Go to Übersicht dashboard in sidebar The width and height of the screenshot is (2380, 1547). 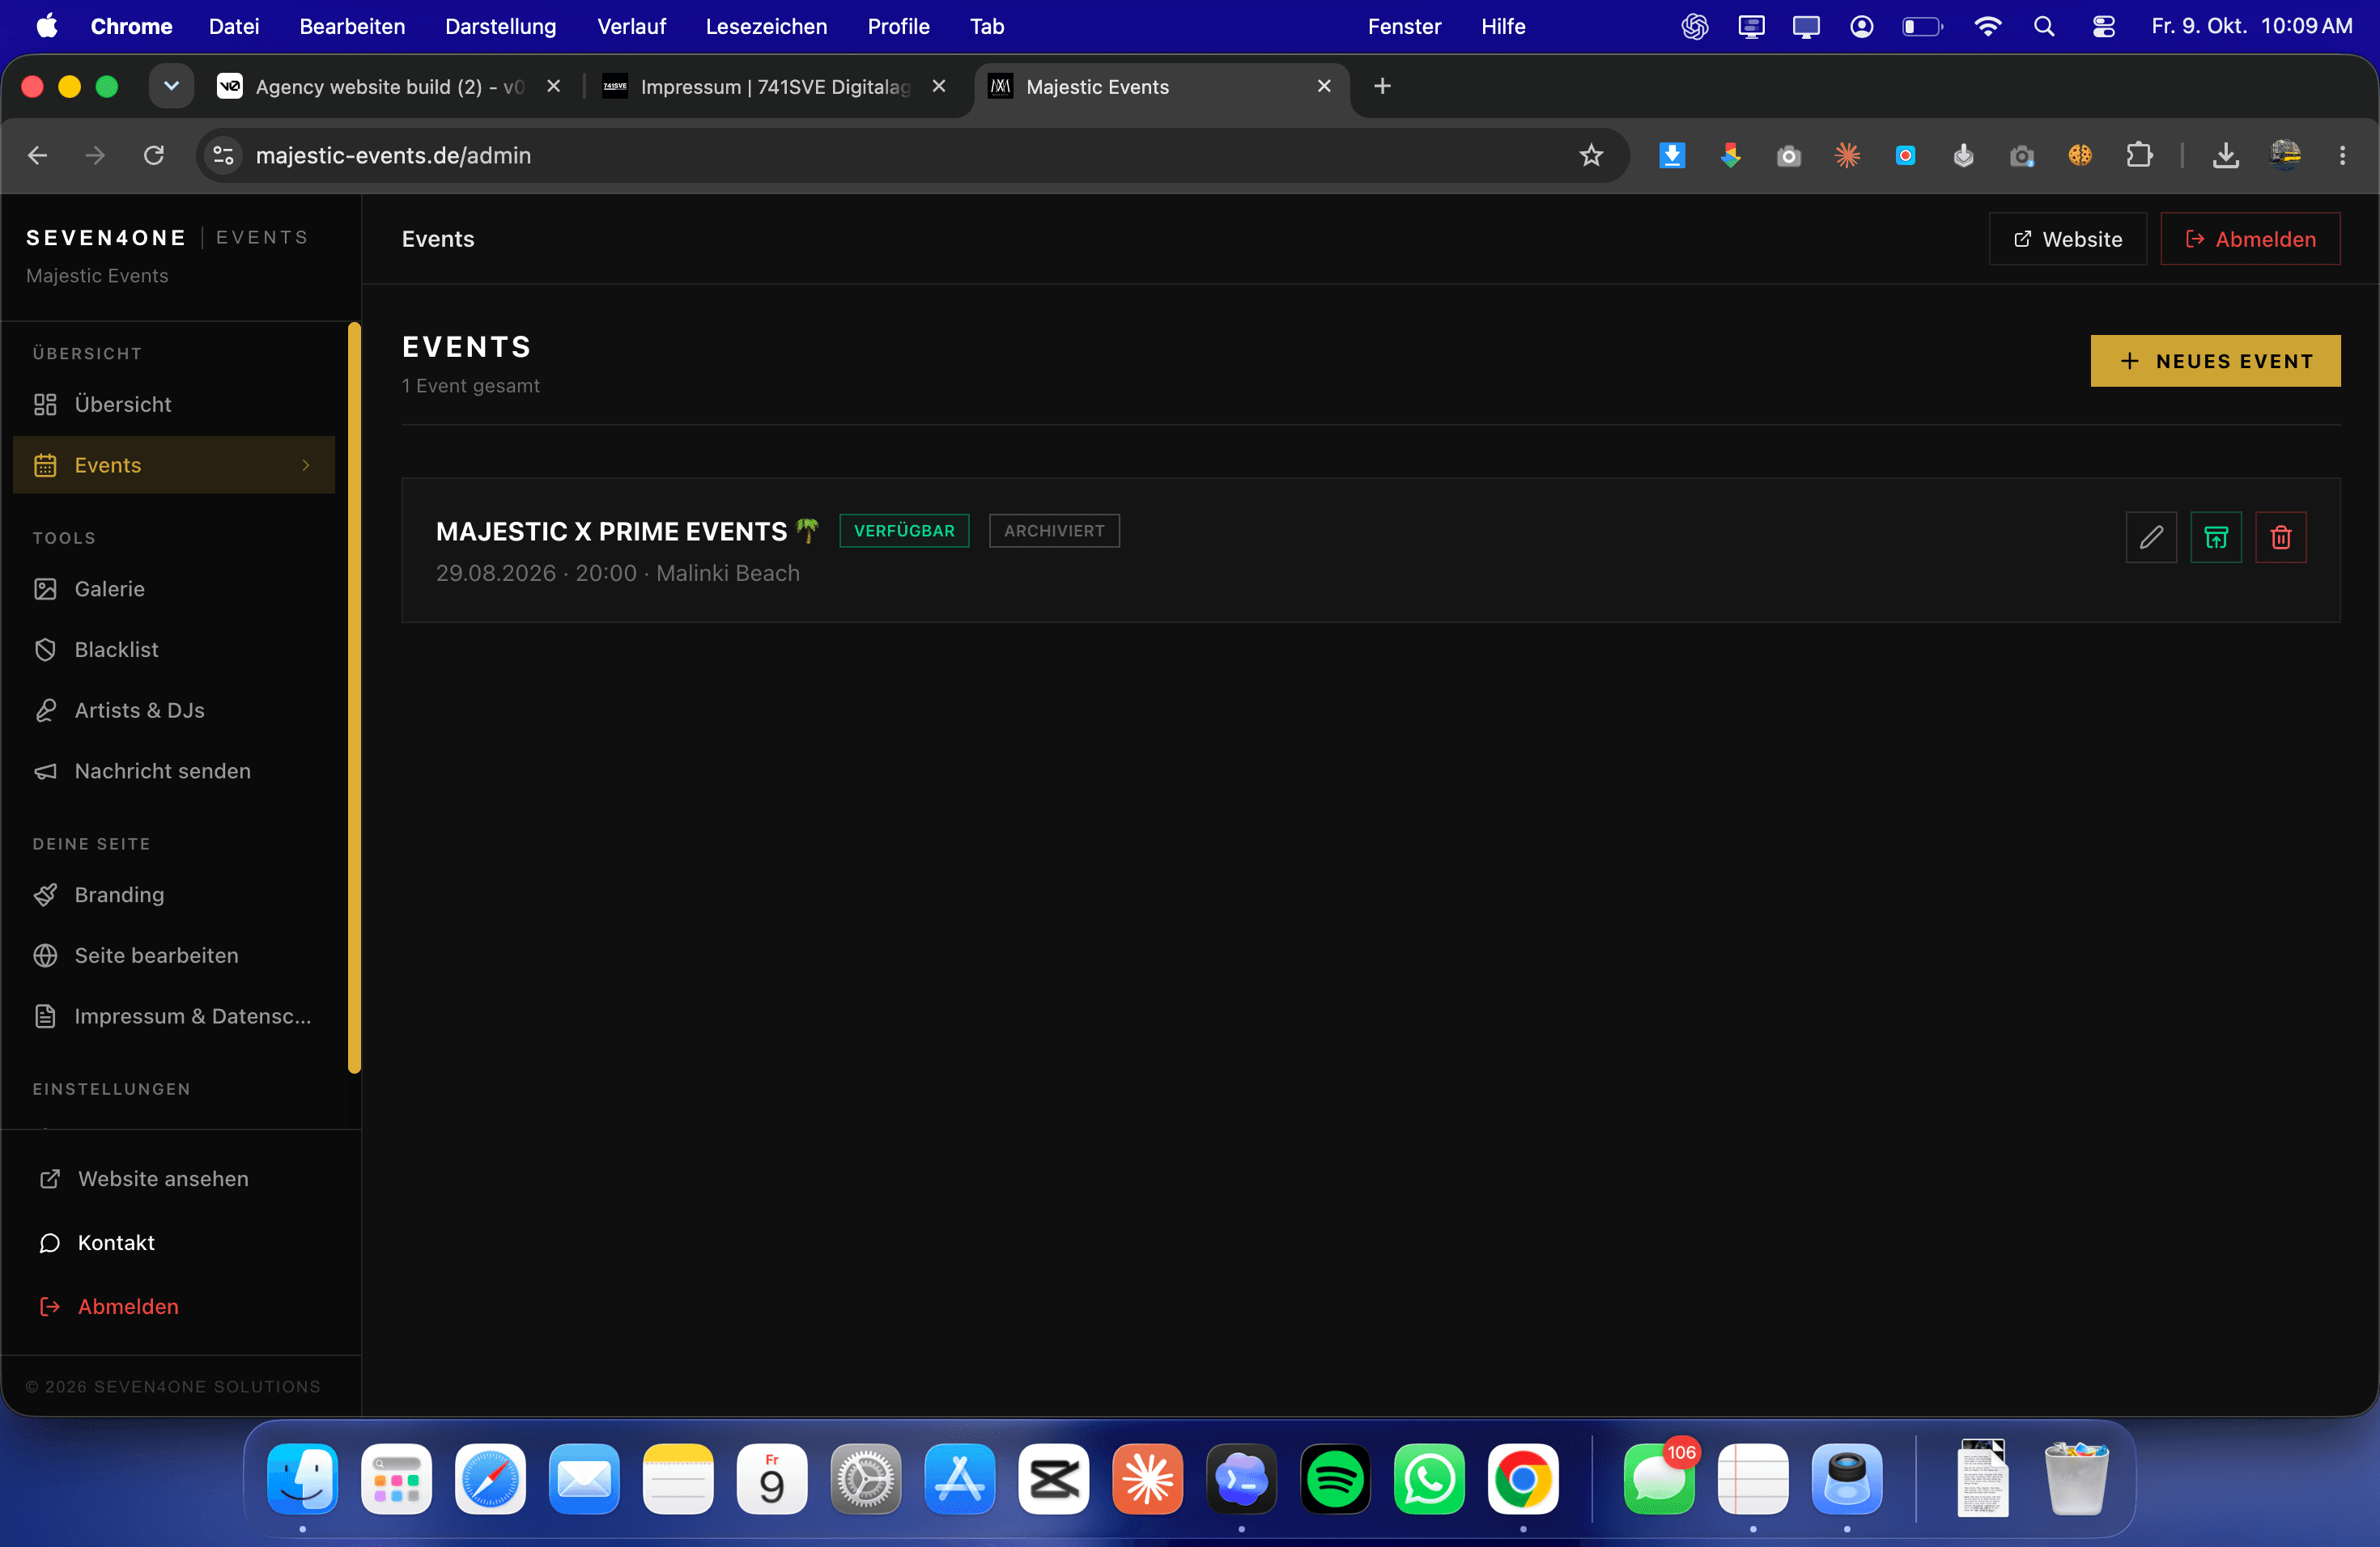pyautogui.click(x=174, y=405)
